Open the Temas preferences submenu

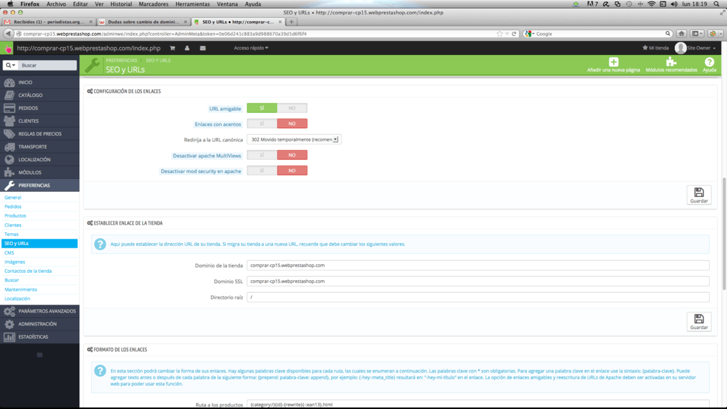tap(12, 234)
